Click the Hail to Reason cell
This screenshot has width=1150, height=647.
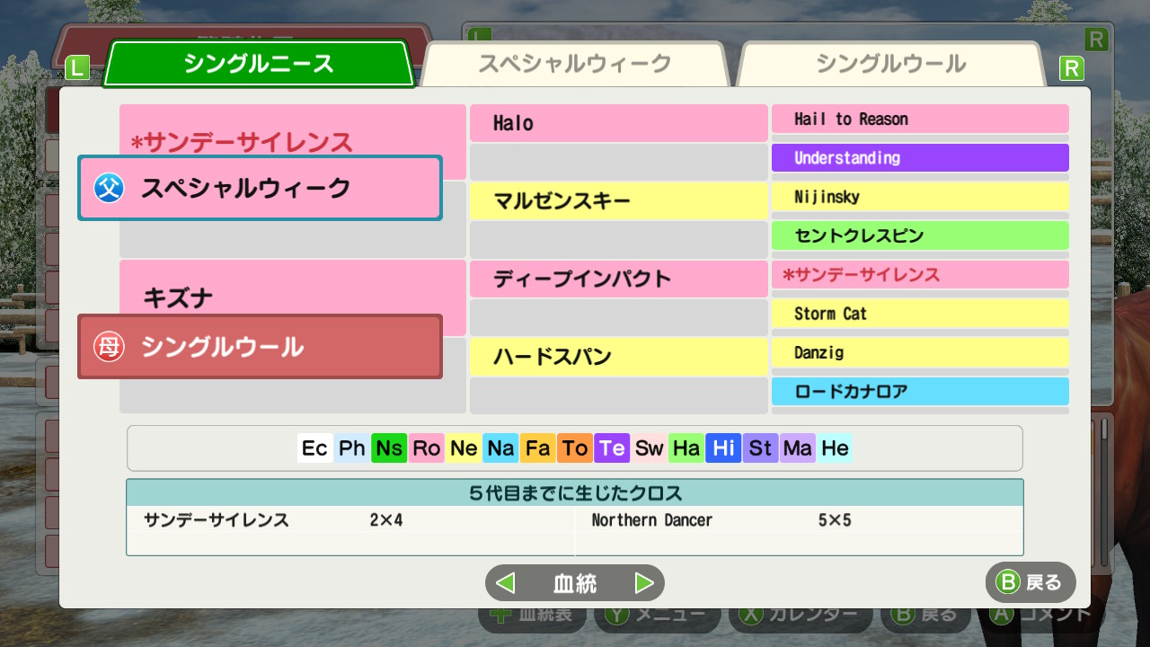[920, 119]
